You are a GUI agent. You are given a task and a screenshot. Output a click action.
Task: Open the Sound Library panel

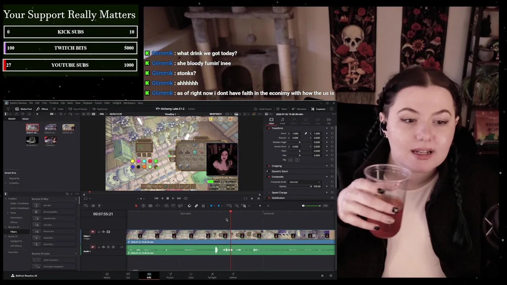tap(78, 109)
